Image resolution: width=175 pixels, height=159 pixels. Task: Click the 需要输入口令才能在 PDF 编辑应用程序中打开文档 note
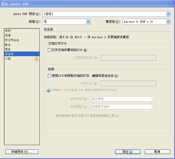tap(84, 90)
